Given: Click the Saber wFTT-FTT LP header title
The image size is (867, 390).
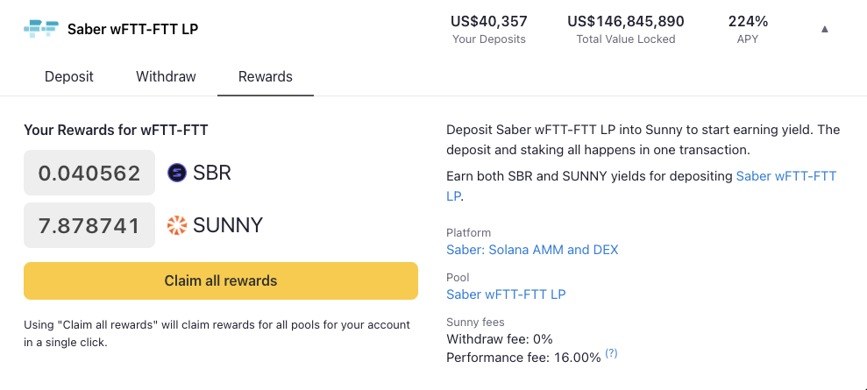Looking at the screenshot, I should pos(132,29).
